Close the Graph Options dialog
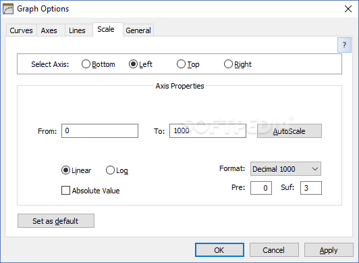 pyautogui.click(x=348, y=9)
